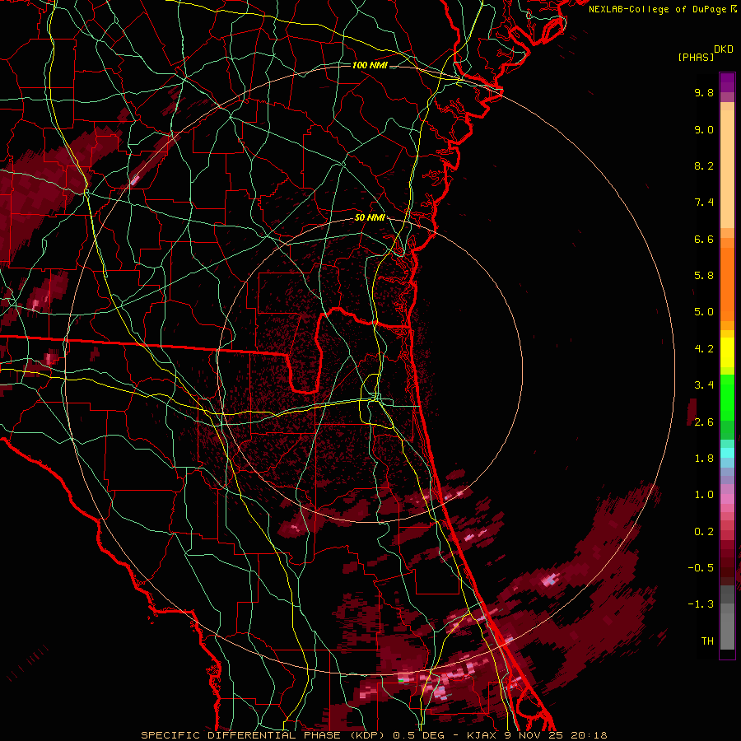Click the "1.0" scale value

tap(704, 496)
